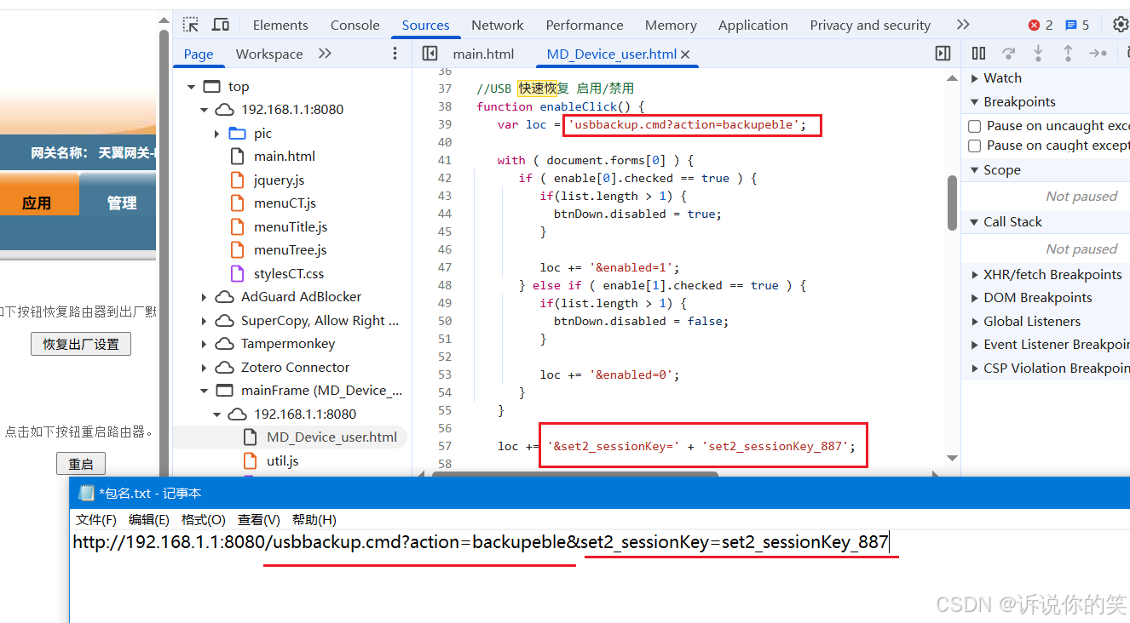Collapse the mainFrame node
Image resolution: width=1130 pixels, height=623 pixels.
pyautogui.click(x=205, y=391)
